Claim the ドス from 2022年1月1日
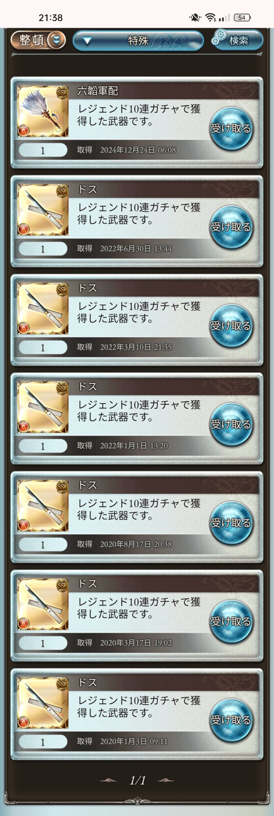The height and width of the screenshot is (816, 274). (231, 424)
